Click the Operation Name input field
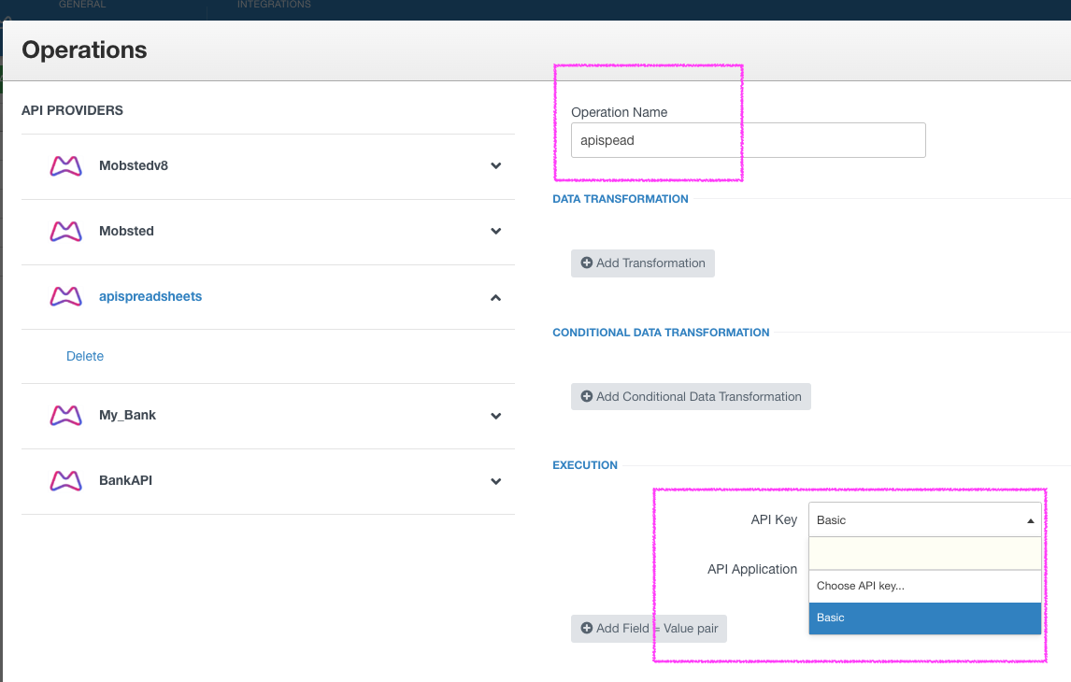 click(x=748, y=141)
